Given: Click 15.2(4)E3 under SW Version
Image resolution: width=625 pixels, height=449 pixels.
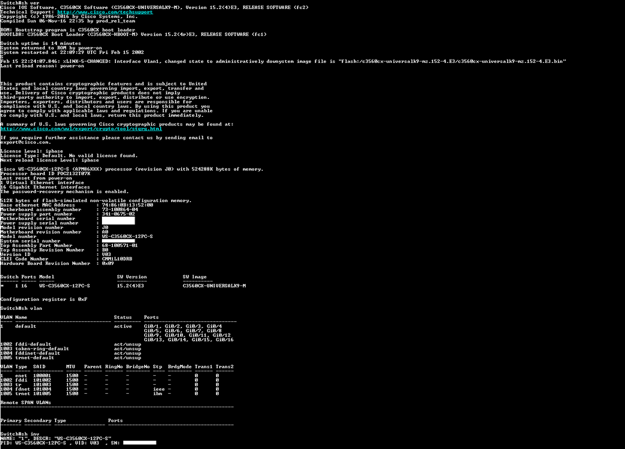Looking at the screenshot, I should click(130, 286).
